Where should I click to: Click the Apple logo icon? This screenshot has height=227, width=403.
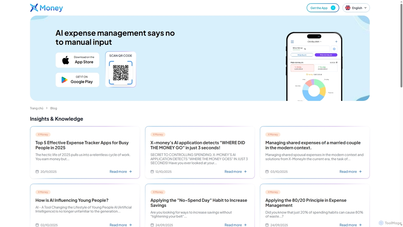[65, 60]
